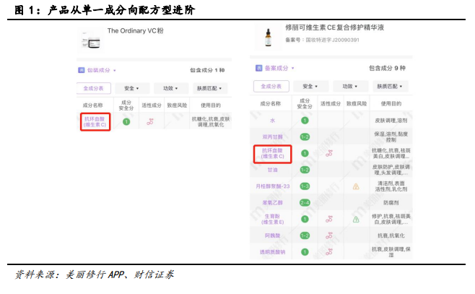Click acne risk warning icon for 月桂醇聚醚-23
Screen dimensions: 475x294
pyautogui.click(x=356, y=186)
